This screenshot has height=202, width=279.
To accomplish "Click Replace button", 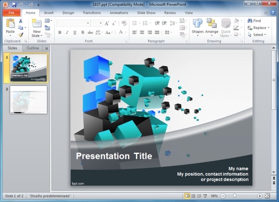I will pos(258,28).
